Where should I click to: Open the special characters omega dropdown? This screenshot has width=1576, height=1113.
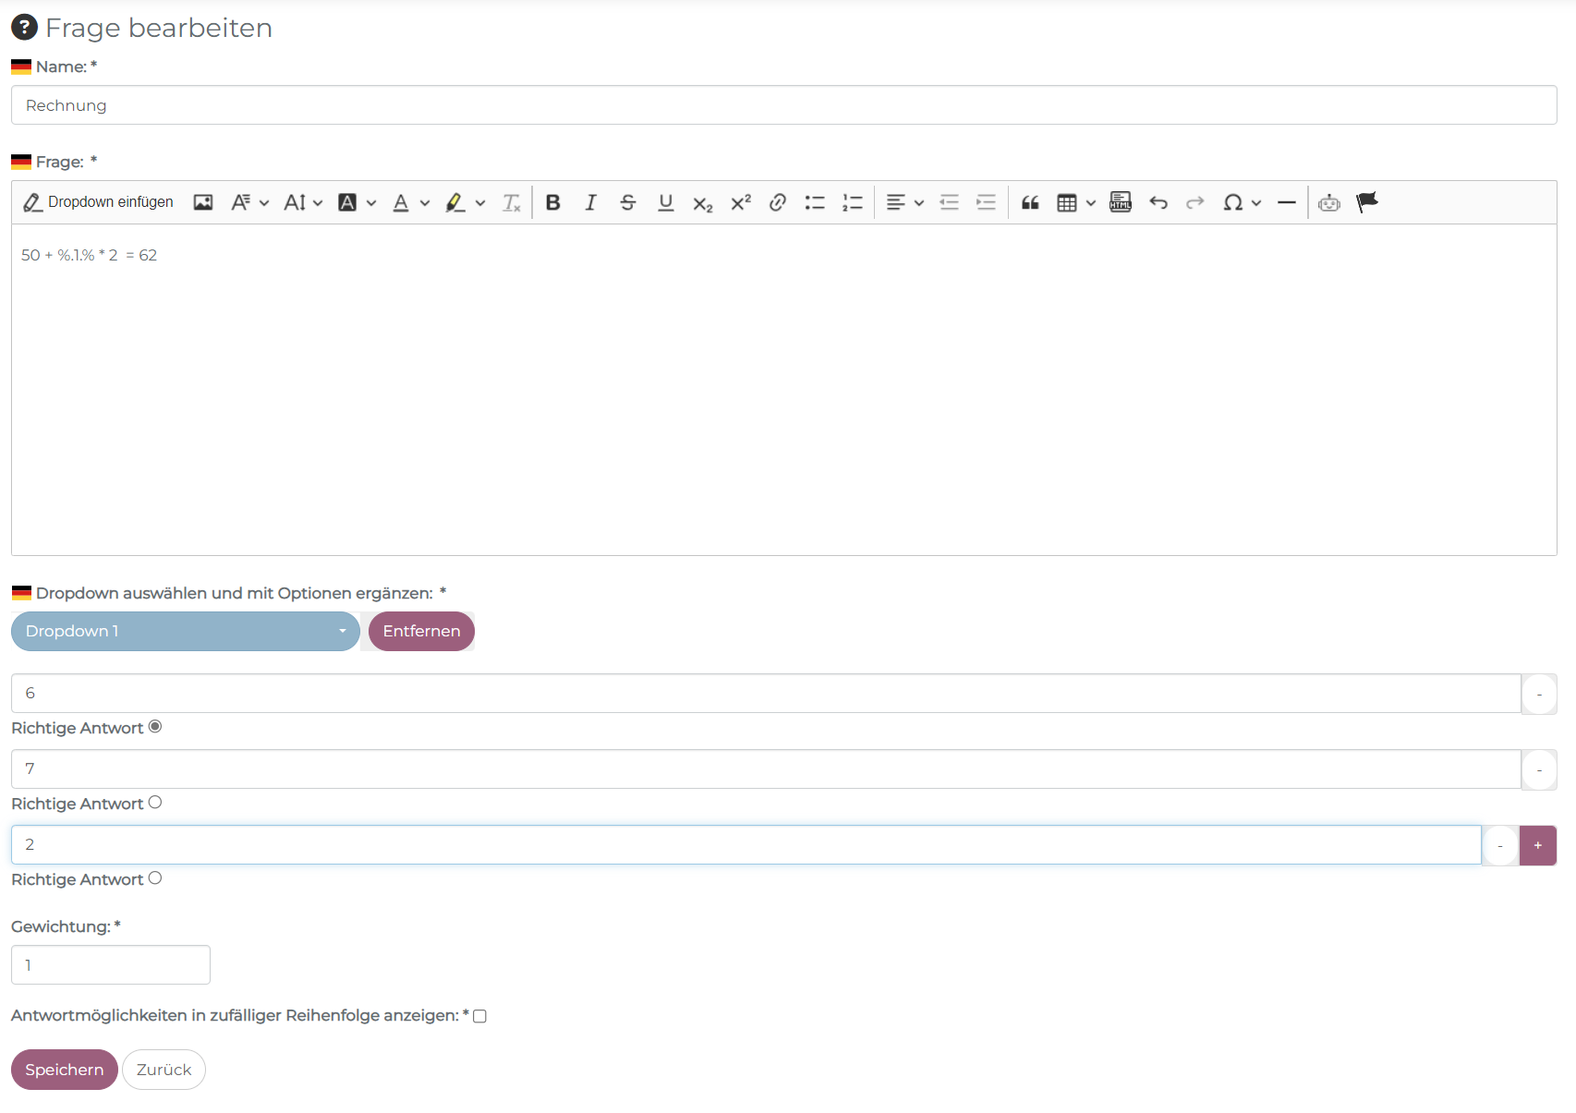[1242, 202]
